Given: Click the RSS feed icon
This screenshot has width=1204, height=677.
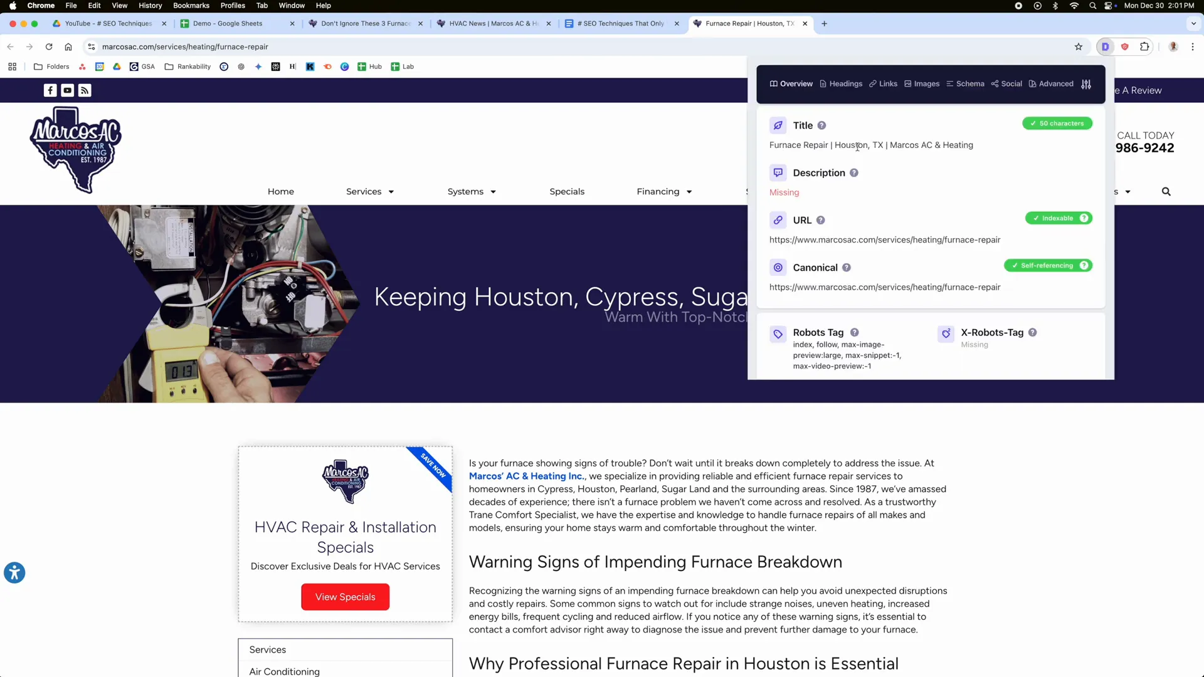Looking at the screenshot, I should click(85, 90).
